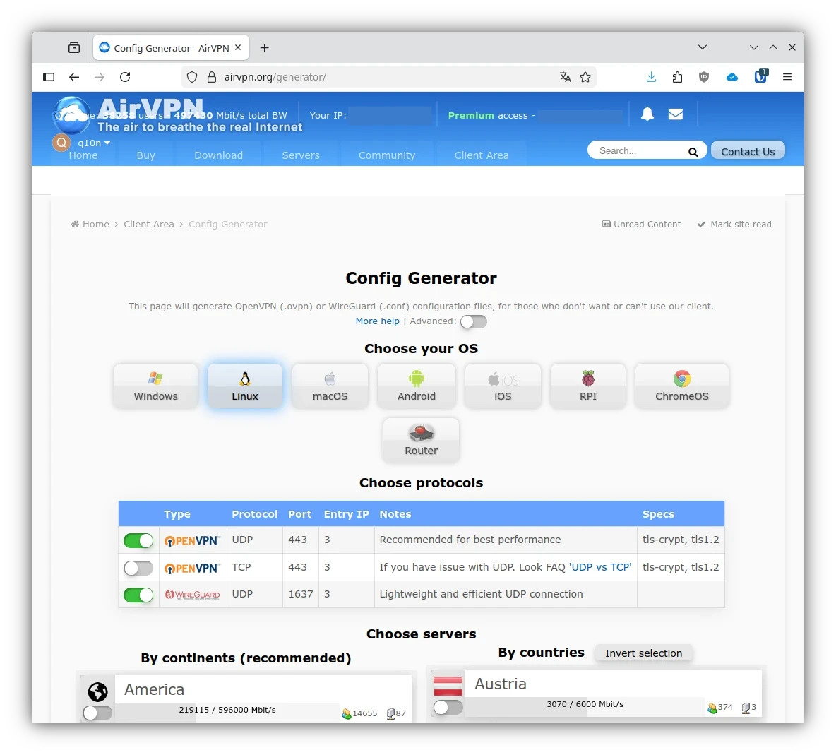Select the iOS OS icon
The width and height of the screenshot is (836, 755).
(x=503, y=386)
